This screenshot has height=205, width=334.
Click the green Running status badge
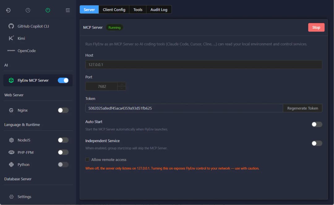[x=114, y=28]
